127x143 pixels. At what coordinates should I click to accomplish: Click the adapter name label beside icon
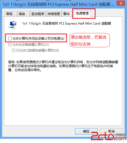(67, 24)
